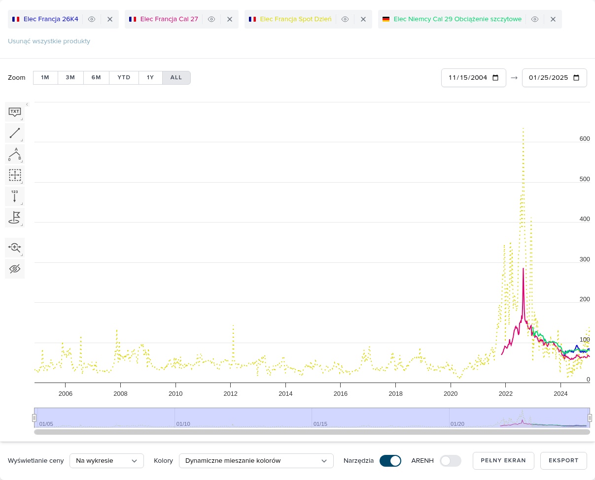Image resolution: width=595 pixels, height=480 pixels.
Task: Click Elec Niemcy Cal 29 Obciążenie szczytowe label
Action: [x=457, y=19]
